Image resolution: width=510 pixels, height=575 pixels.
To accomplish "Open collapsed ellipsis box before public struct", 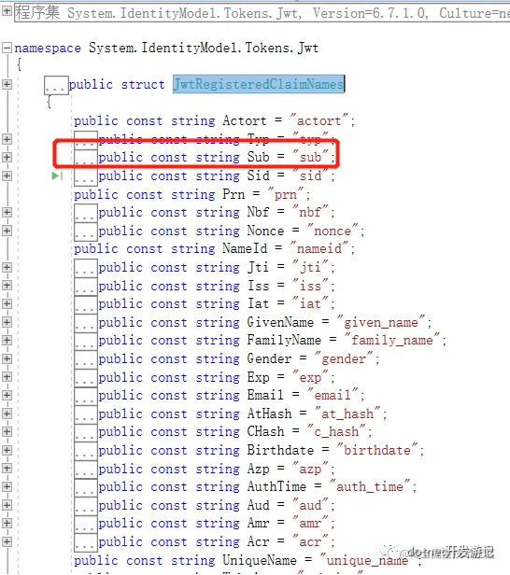I will pos(56,86).
